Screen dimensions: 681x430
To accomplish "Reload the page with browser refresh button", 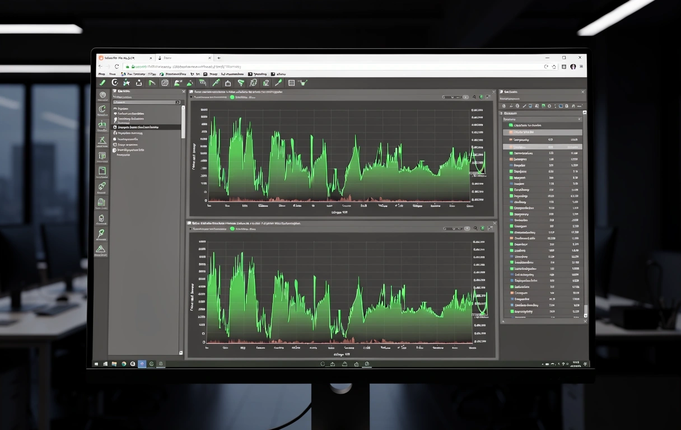I will pyautogui.click(x=117, y=67).
